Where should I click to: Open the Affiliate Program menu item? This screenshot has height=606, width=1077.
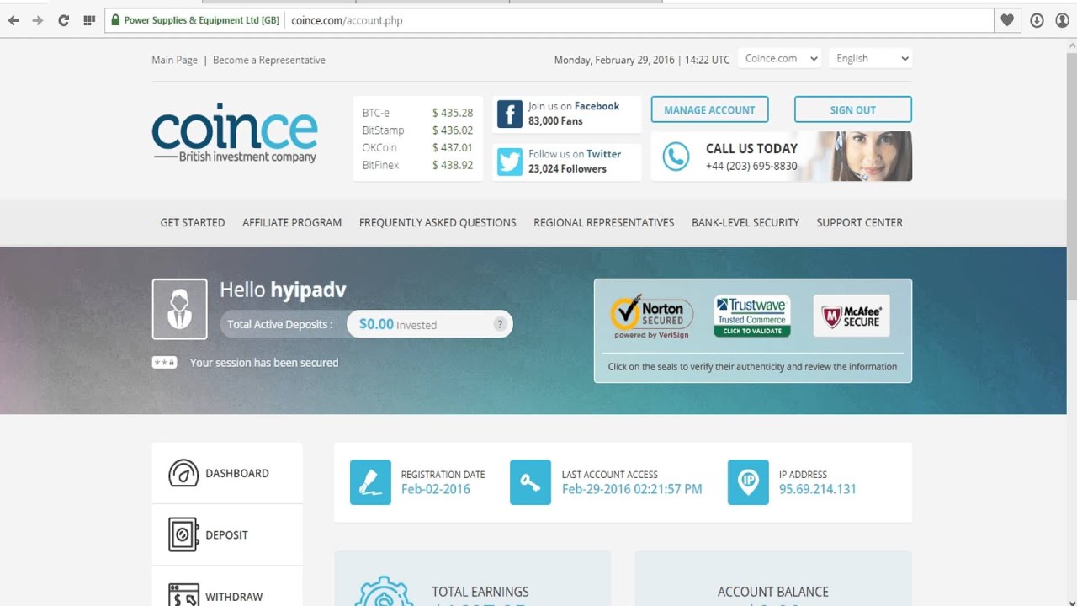[x=292, y=223]
